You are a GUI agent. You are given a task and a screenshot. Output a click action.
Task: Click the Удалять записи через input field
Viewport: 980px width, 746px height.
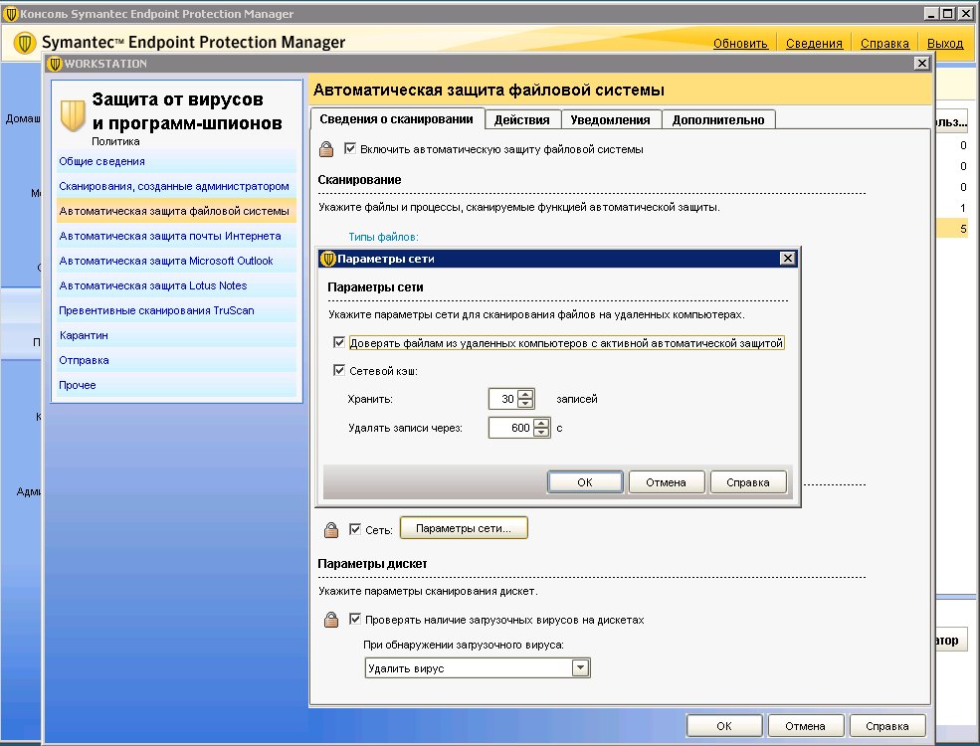point(511,428)
